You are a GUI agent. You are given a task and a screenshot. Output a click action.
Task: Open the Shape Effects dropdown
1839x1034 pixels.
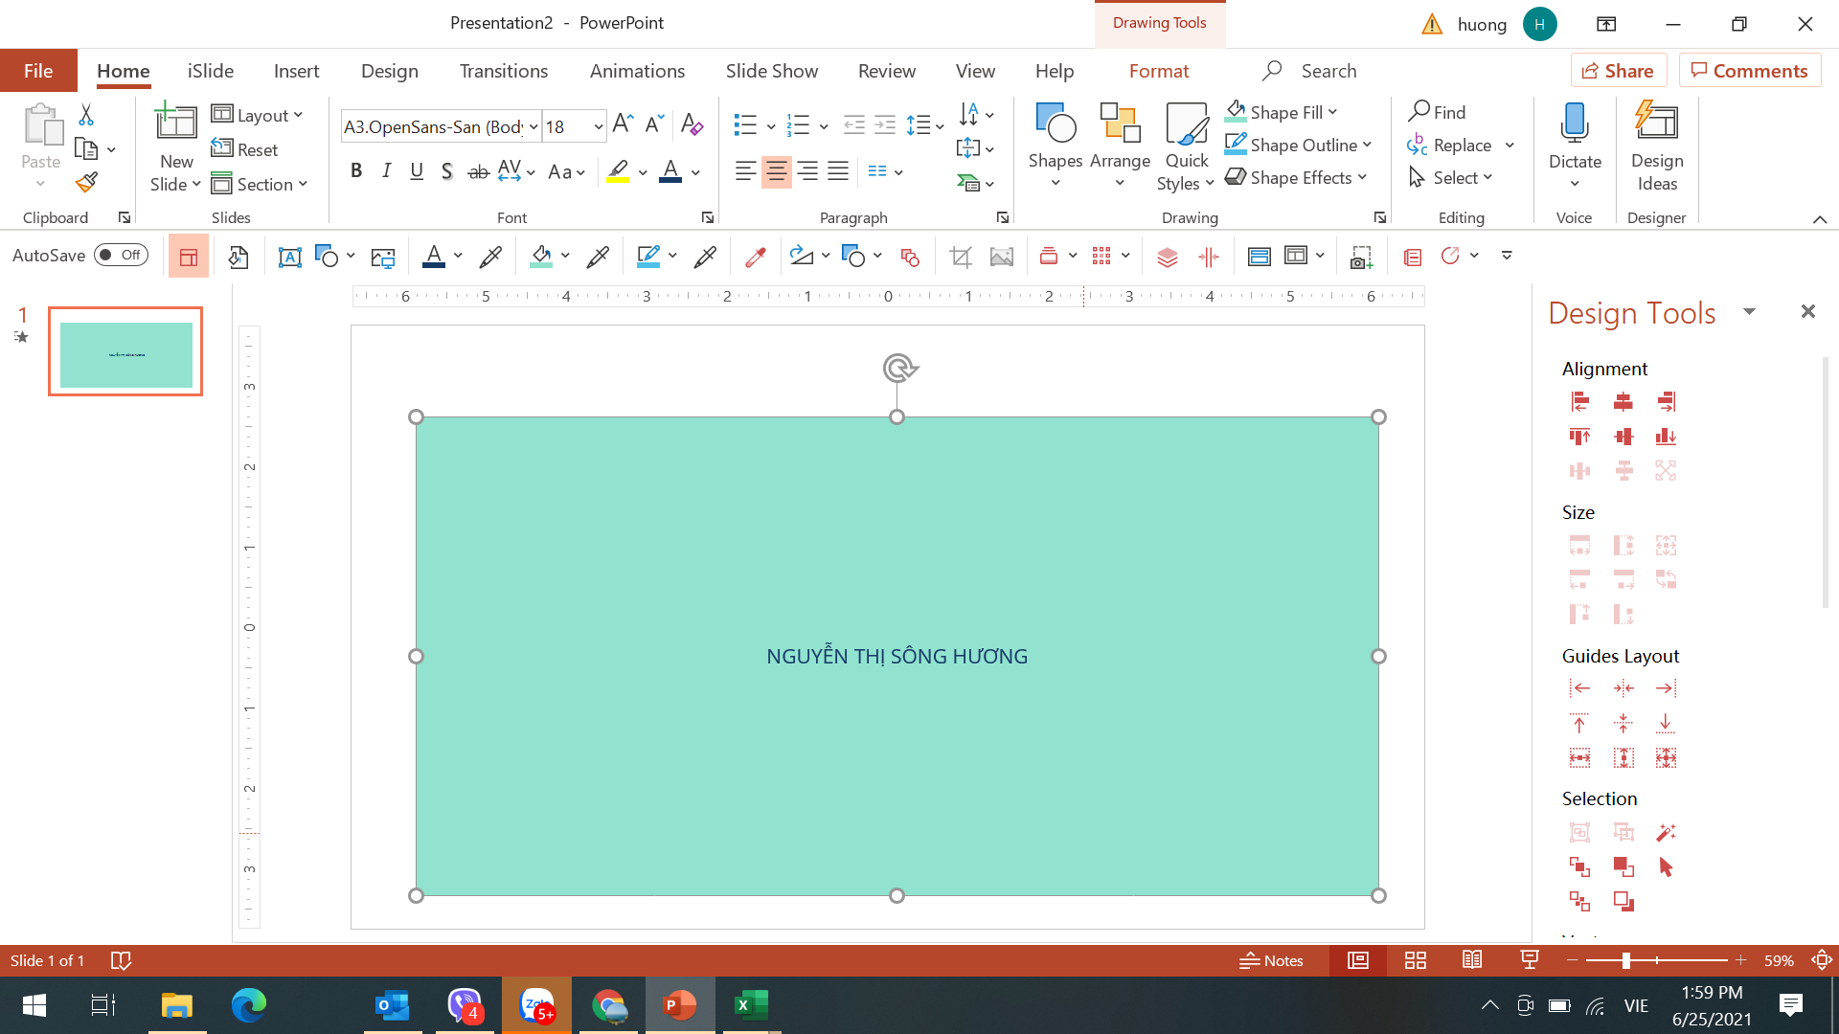click(1362, 177)
